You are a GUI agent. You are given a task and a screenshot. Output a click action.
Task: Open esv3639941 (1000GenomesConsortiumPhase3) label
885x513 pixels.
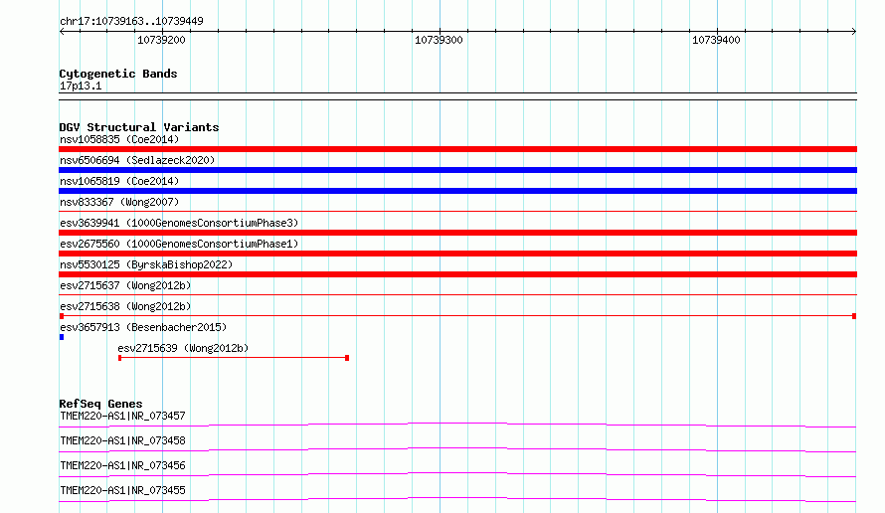click(179, 223)
